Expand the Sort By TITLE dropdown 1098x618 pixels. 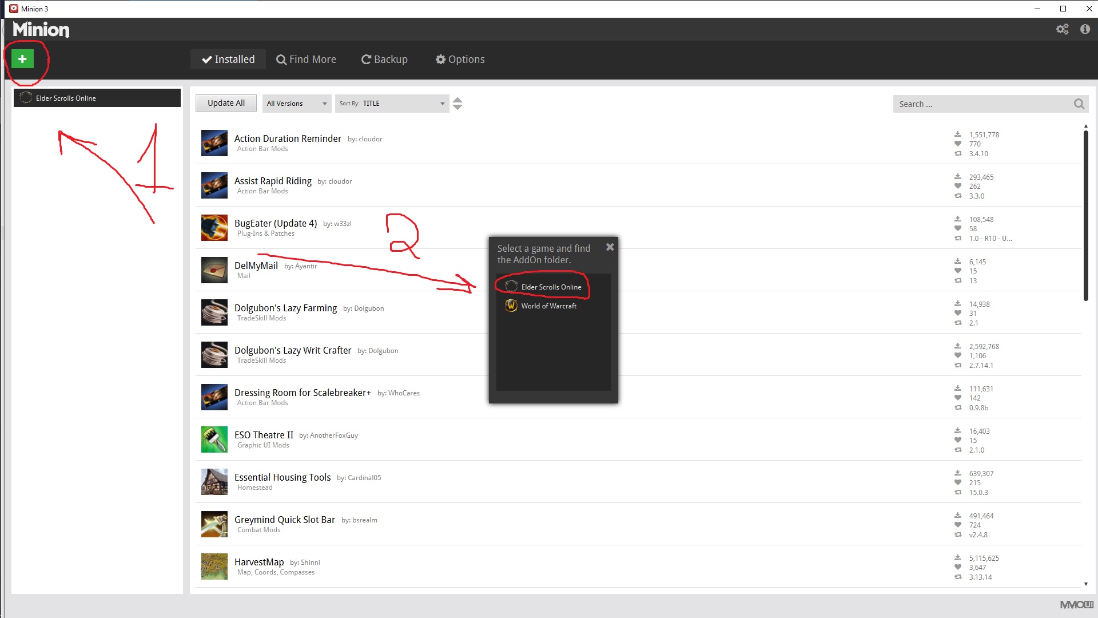pos(392,104)
